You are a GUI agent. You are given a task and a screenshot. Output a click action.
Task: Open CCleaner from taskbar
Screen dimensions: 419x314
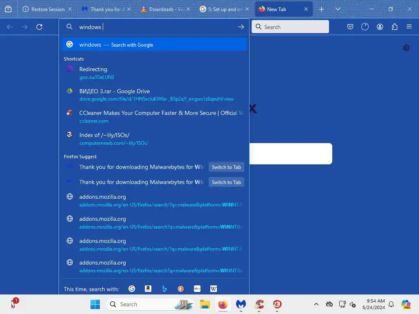pyautogui.click(x=259, y=304)
